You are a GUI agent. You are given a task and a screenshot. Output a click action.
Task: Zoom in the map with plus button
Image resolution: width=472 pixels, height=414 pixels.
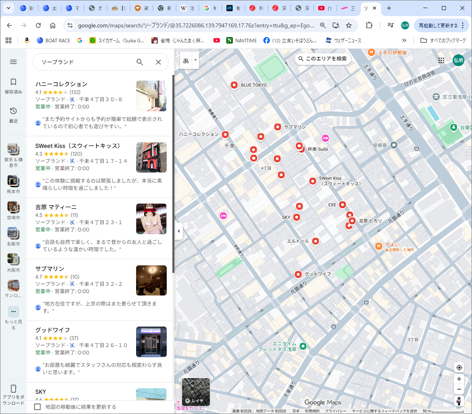[x=459, y=379]
